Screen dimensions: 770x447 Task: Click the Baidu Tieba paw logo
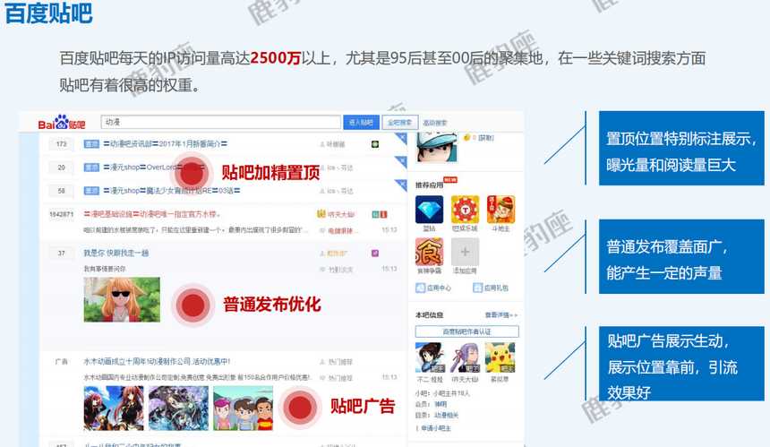[x=62, y=122]
